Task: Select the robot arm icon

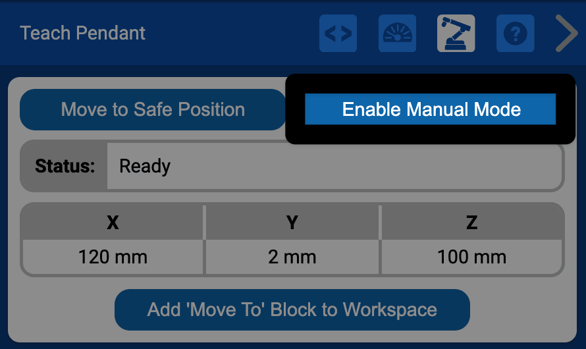Action: click(456, 34)
